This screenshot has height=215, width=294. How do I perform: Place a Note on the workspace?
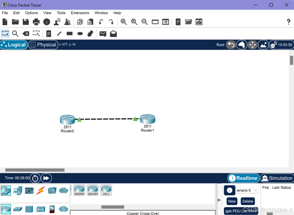point(49,34)
